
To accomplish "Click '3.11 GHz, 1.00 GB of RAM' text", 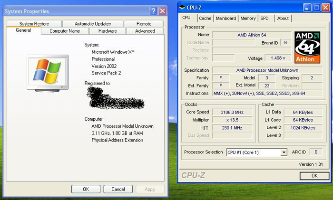I will [117, 133].
